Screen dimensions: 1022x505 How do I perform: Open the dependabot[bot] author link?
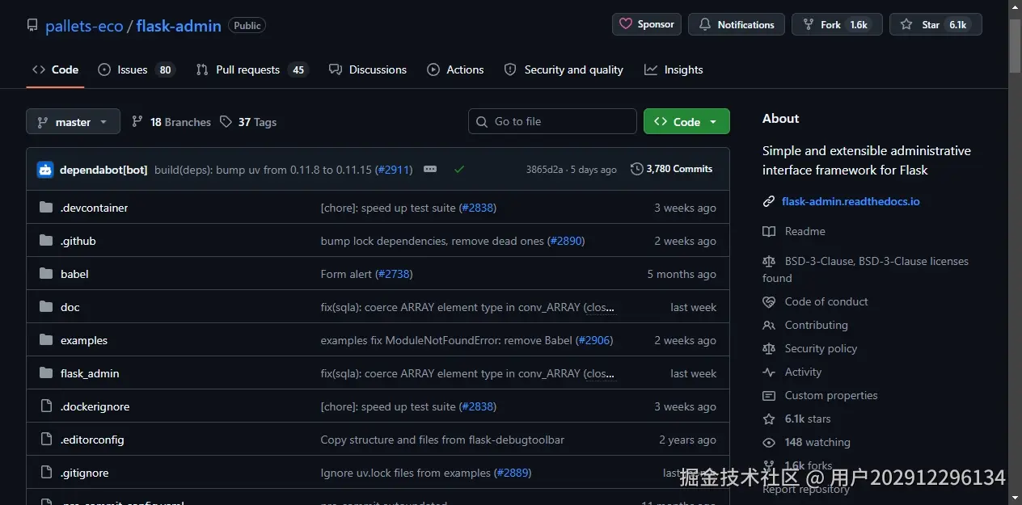click(x=103, y=170)
